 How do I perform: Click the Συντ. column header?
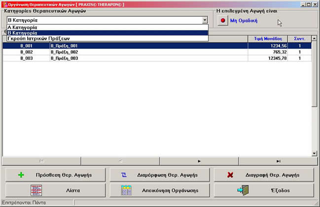299,38
